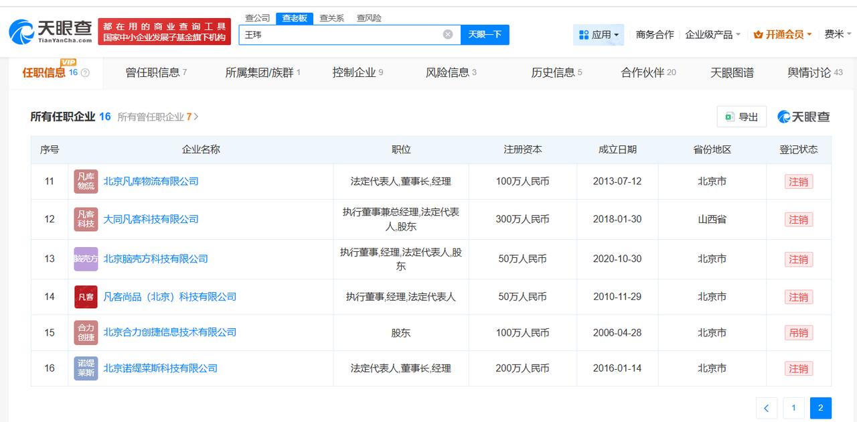This screenshot has height=422, width=857.
Task: Switch to the 舆情讨论 tab
Action: 815,72
